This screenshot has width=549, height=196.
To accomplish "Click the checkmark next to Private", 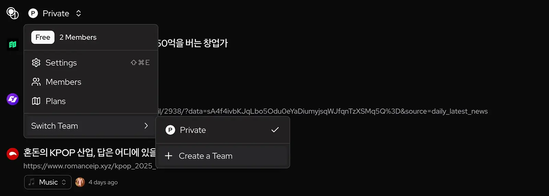I will (x=275, y=130).
